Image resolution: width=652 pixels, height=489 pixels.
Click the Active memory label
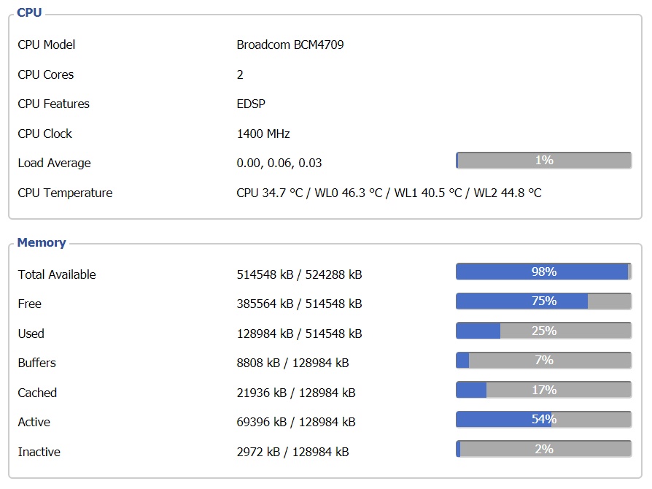tap(34, 422)
